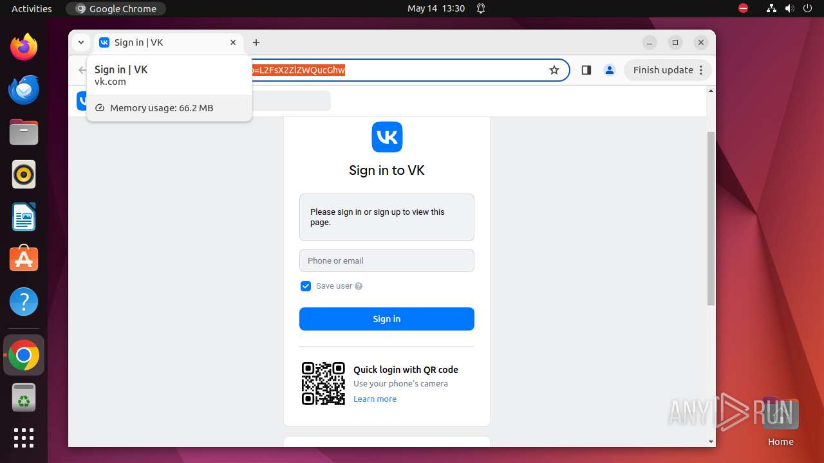Launch Thunderbird mail from the dock
824x463 pixels.
(24, 89)
